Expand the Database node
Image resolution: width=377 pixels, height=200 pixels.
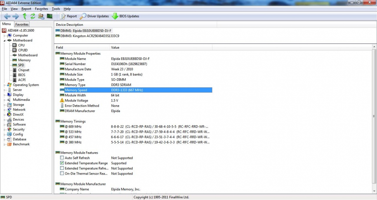click(4, 139)
